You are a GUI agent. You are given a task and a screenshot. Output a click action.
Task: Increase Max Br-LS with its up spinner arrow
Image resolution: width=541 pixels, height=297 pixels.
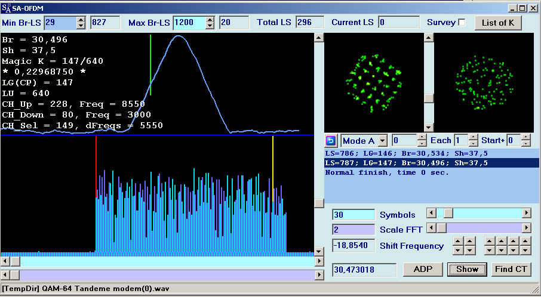(210, 20)
